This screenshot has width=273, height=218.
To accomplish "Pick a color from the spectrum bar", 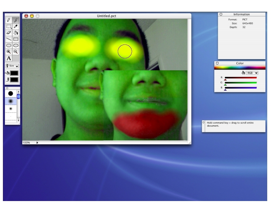I will click(240, 68).
